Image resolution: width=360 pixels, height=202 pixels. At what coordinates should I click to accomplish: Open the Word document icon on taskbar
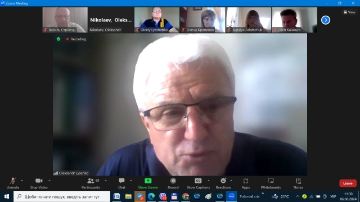(x=116, y=196)
